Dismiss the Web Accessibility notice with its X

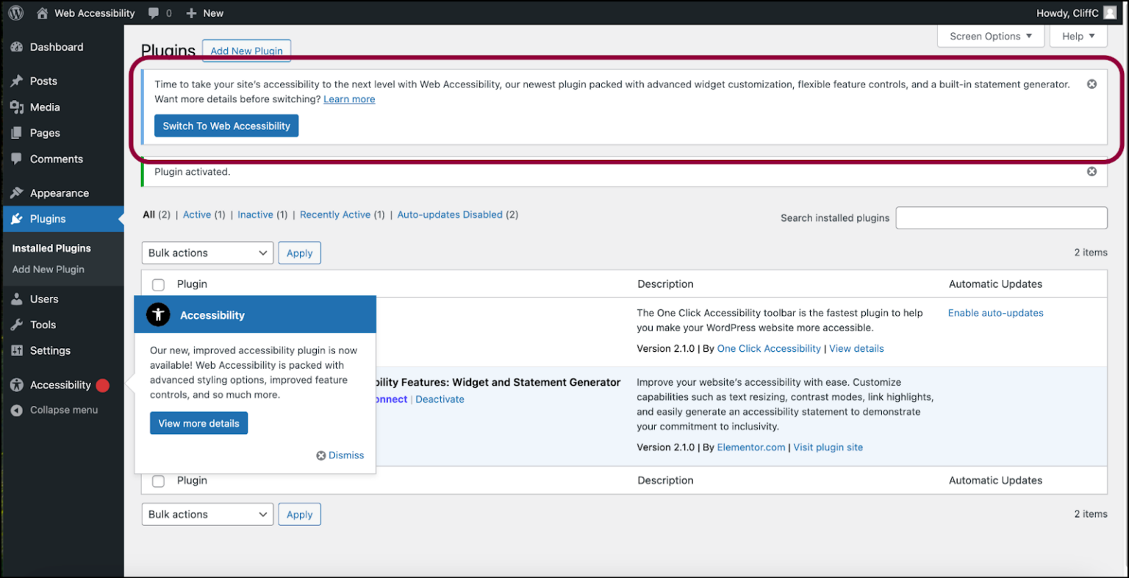point(1092,84)
